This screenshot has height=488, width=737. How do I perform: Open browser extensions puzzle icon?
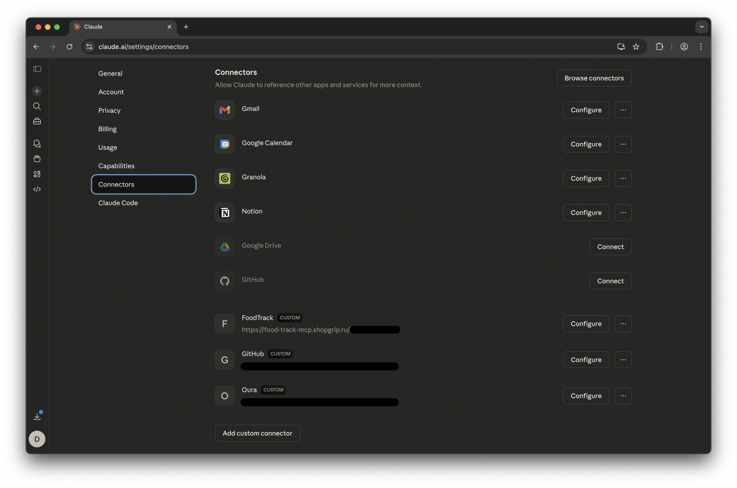[660, 47]
